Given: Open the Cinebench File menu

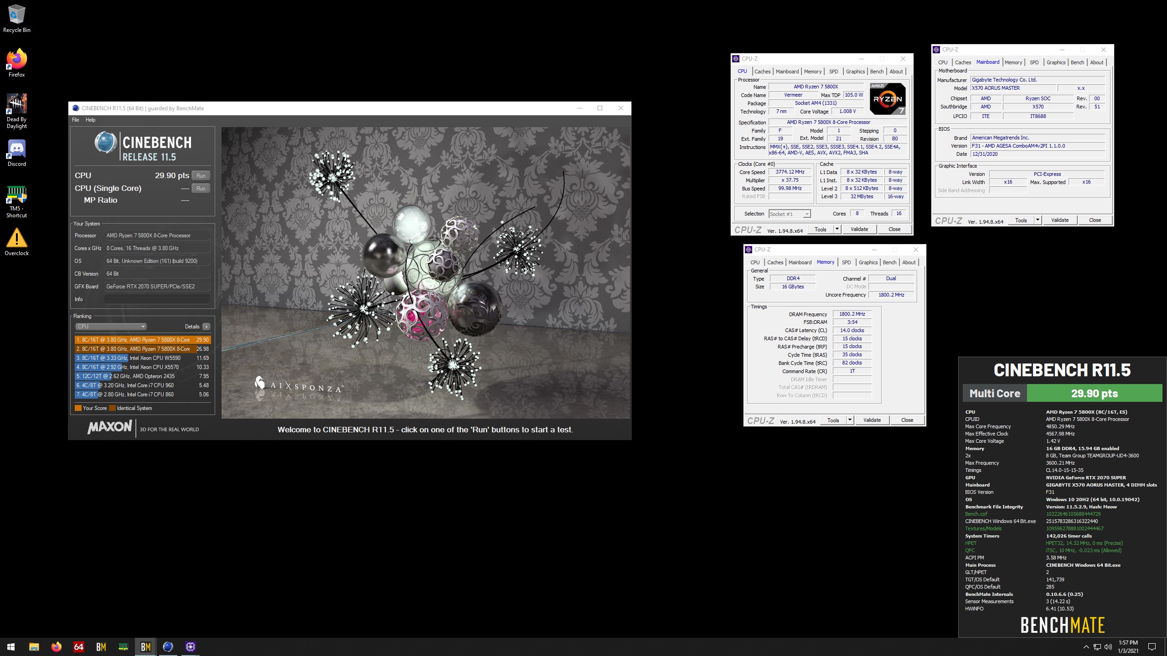Looking at the screenshot, I should (x=76, y=120).
